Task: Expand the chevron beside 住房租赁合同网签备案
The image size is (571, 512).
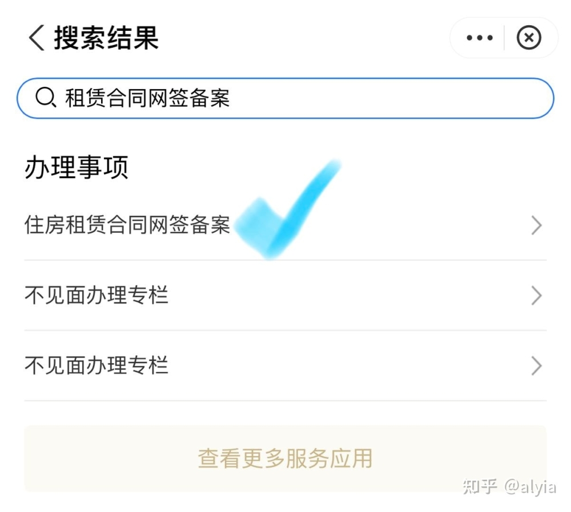Action: 536,225
